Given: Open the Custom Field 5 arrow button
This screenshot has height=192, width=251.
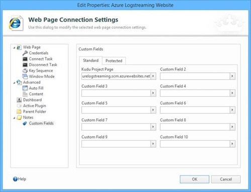Looking at the screenshot, I should coord(153,110).
